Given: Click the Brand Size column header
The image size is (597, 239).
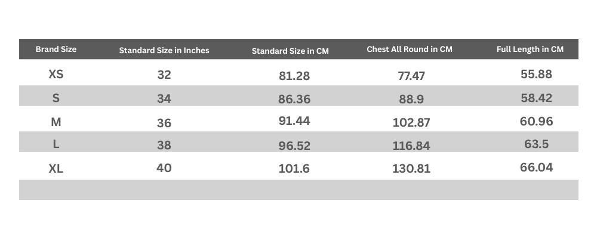Looking at the screenshot, I should (x=56, y=49).
